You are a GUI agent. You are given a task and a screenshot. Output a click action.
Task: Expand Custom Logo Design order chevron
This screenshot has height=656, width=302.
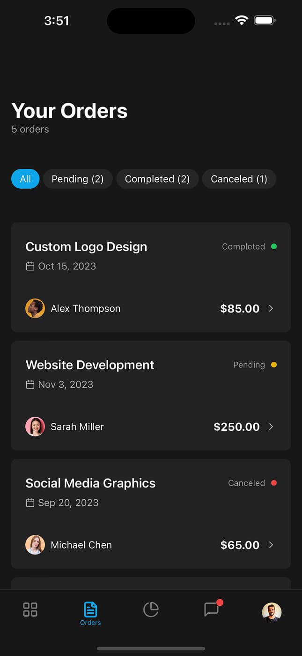(x=271, y=308)
